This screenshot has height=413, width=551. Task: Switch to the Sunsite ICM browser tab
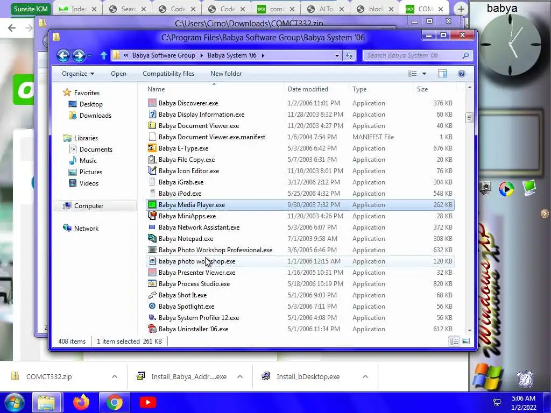coord(31,9)
